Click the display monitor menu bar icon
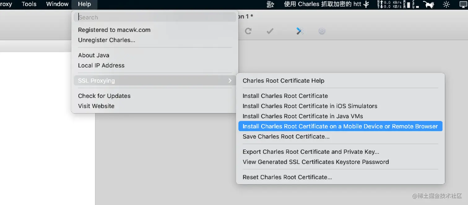 pyautogui.click(x=463, y=4)
